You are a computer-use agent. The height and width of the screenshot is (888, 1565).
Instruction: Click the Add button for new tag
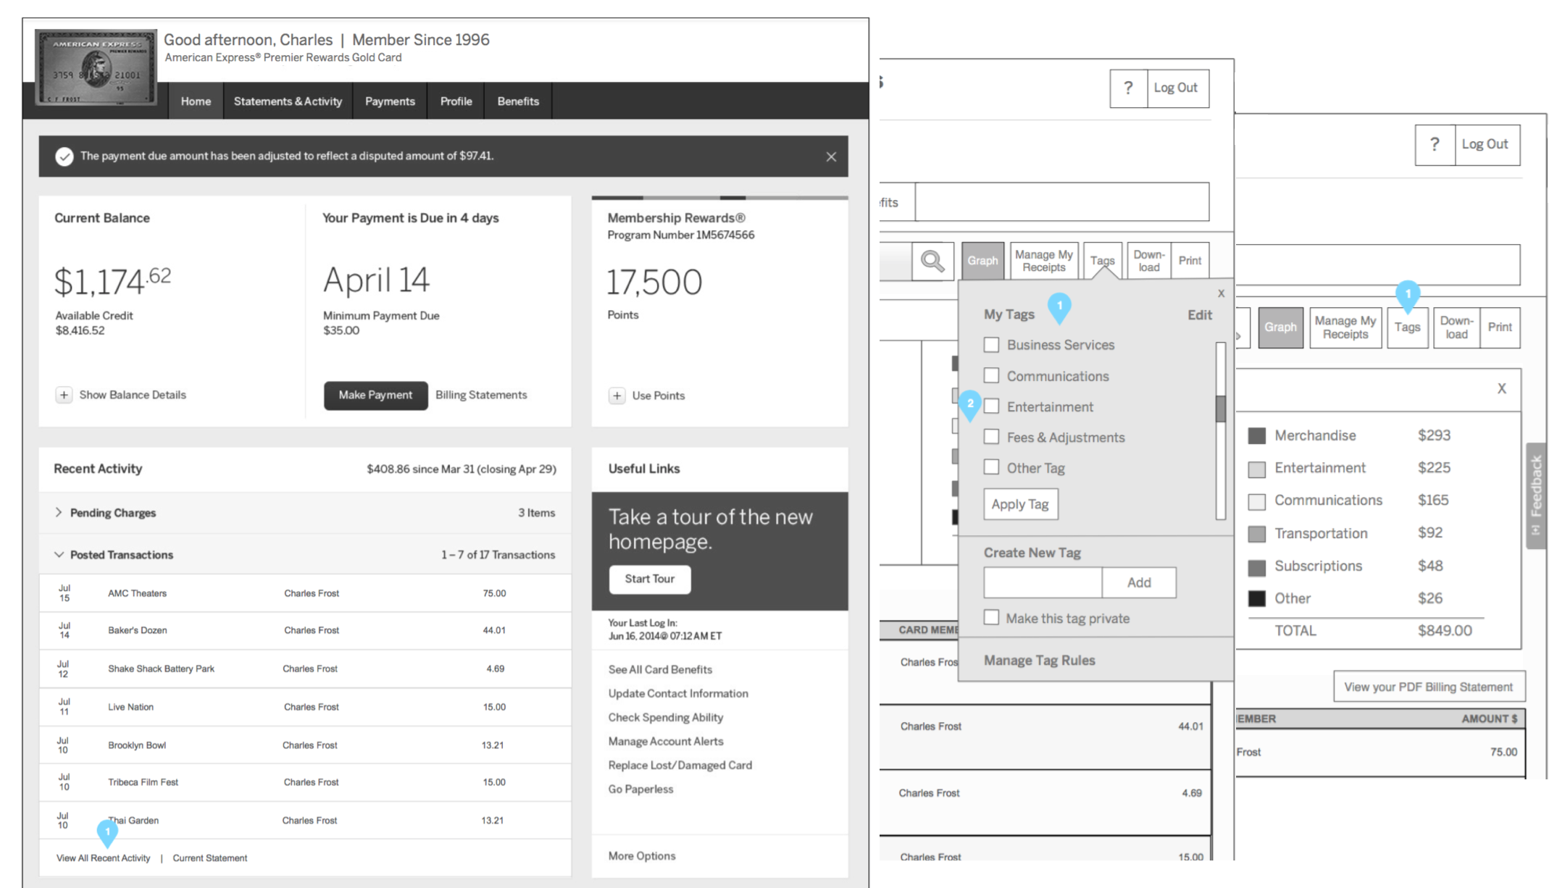coord(1139,582)
